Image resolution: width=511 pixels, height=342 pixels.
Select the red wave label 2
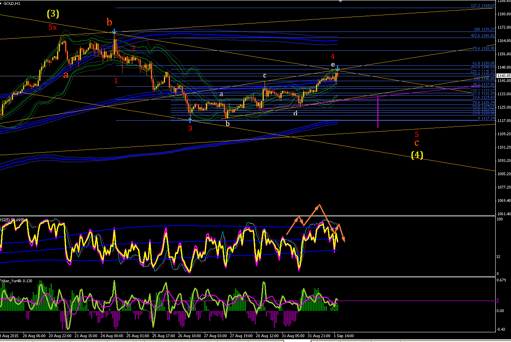(x=133, y=48)
